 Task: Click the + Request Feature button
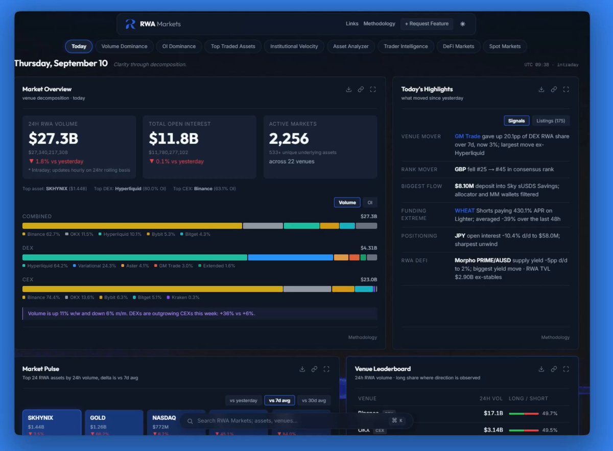click(x=427, y=24)
